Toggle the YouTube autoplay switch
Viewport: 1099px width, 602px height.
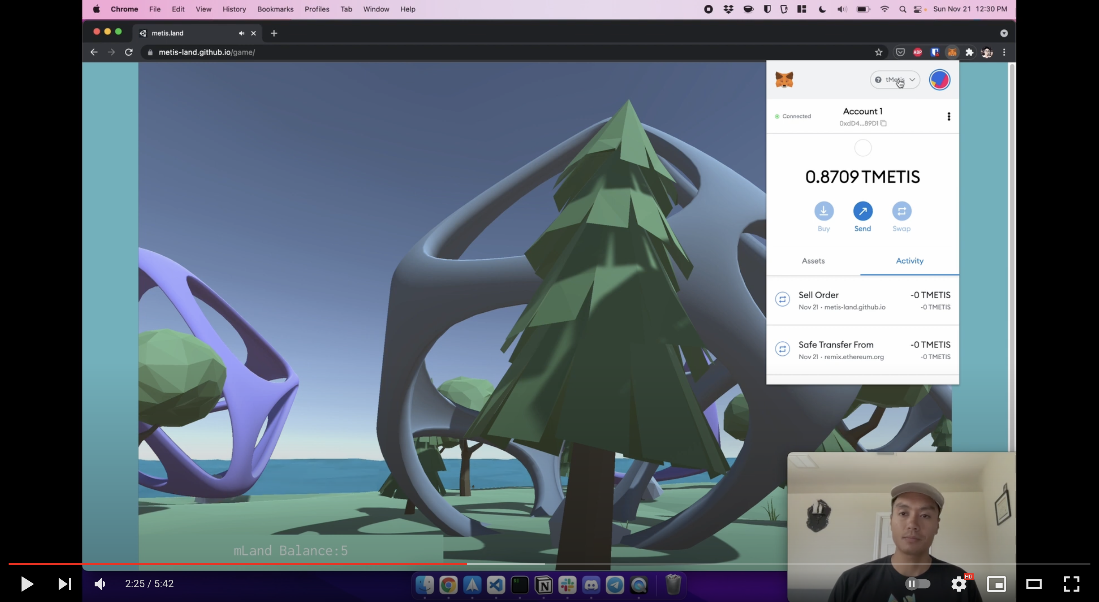[917, 583]
